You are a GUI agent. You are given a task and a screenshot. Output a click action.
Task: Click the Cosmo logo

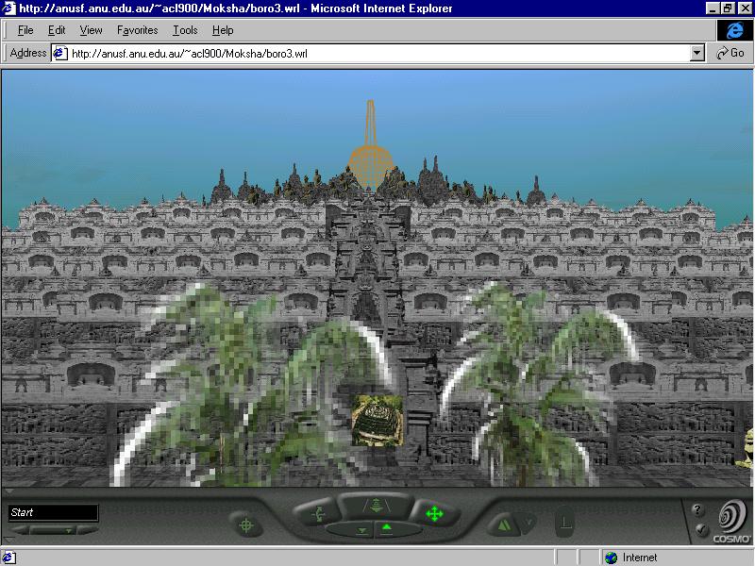click(x=731, y=518)
